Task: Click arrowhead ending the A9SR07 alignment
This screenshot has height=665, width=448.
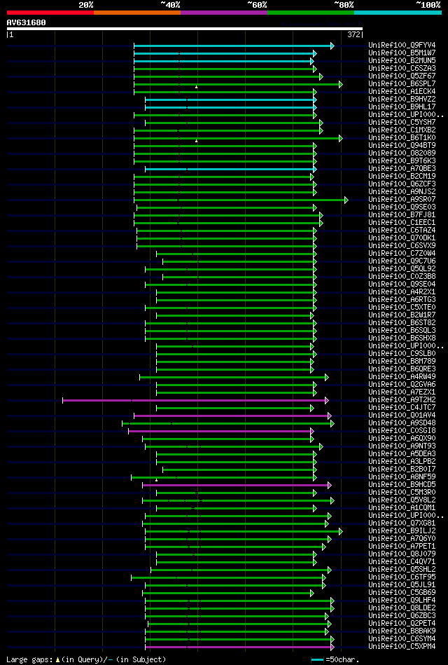Action: pyautogui.click(x=346, y=200)
